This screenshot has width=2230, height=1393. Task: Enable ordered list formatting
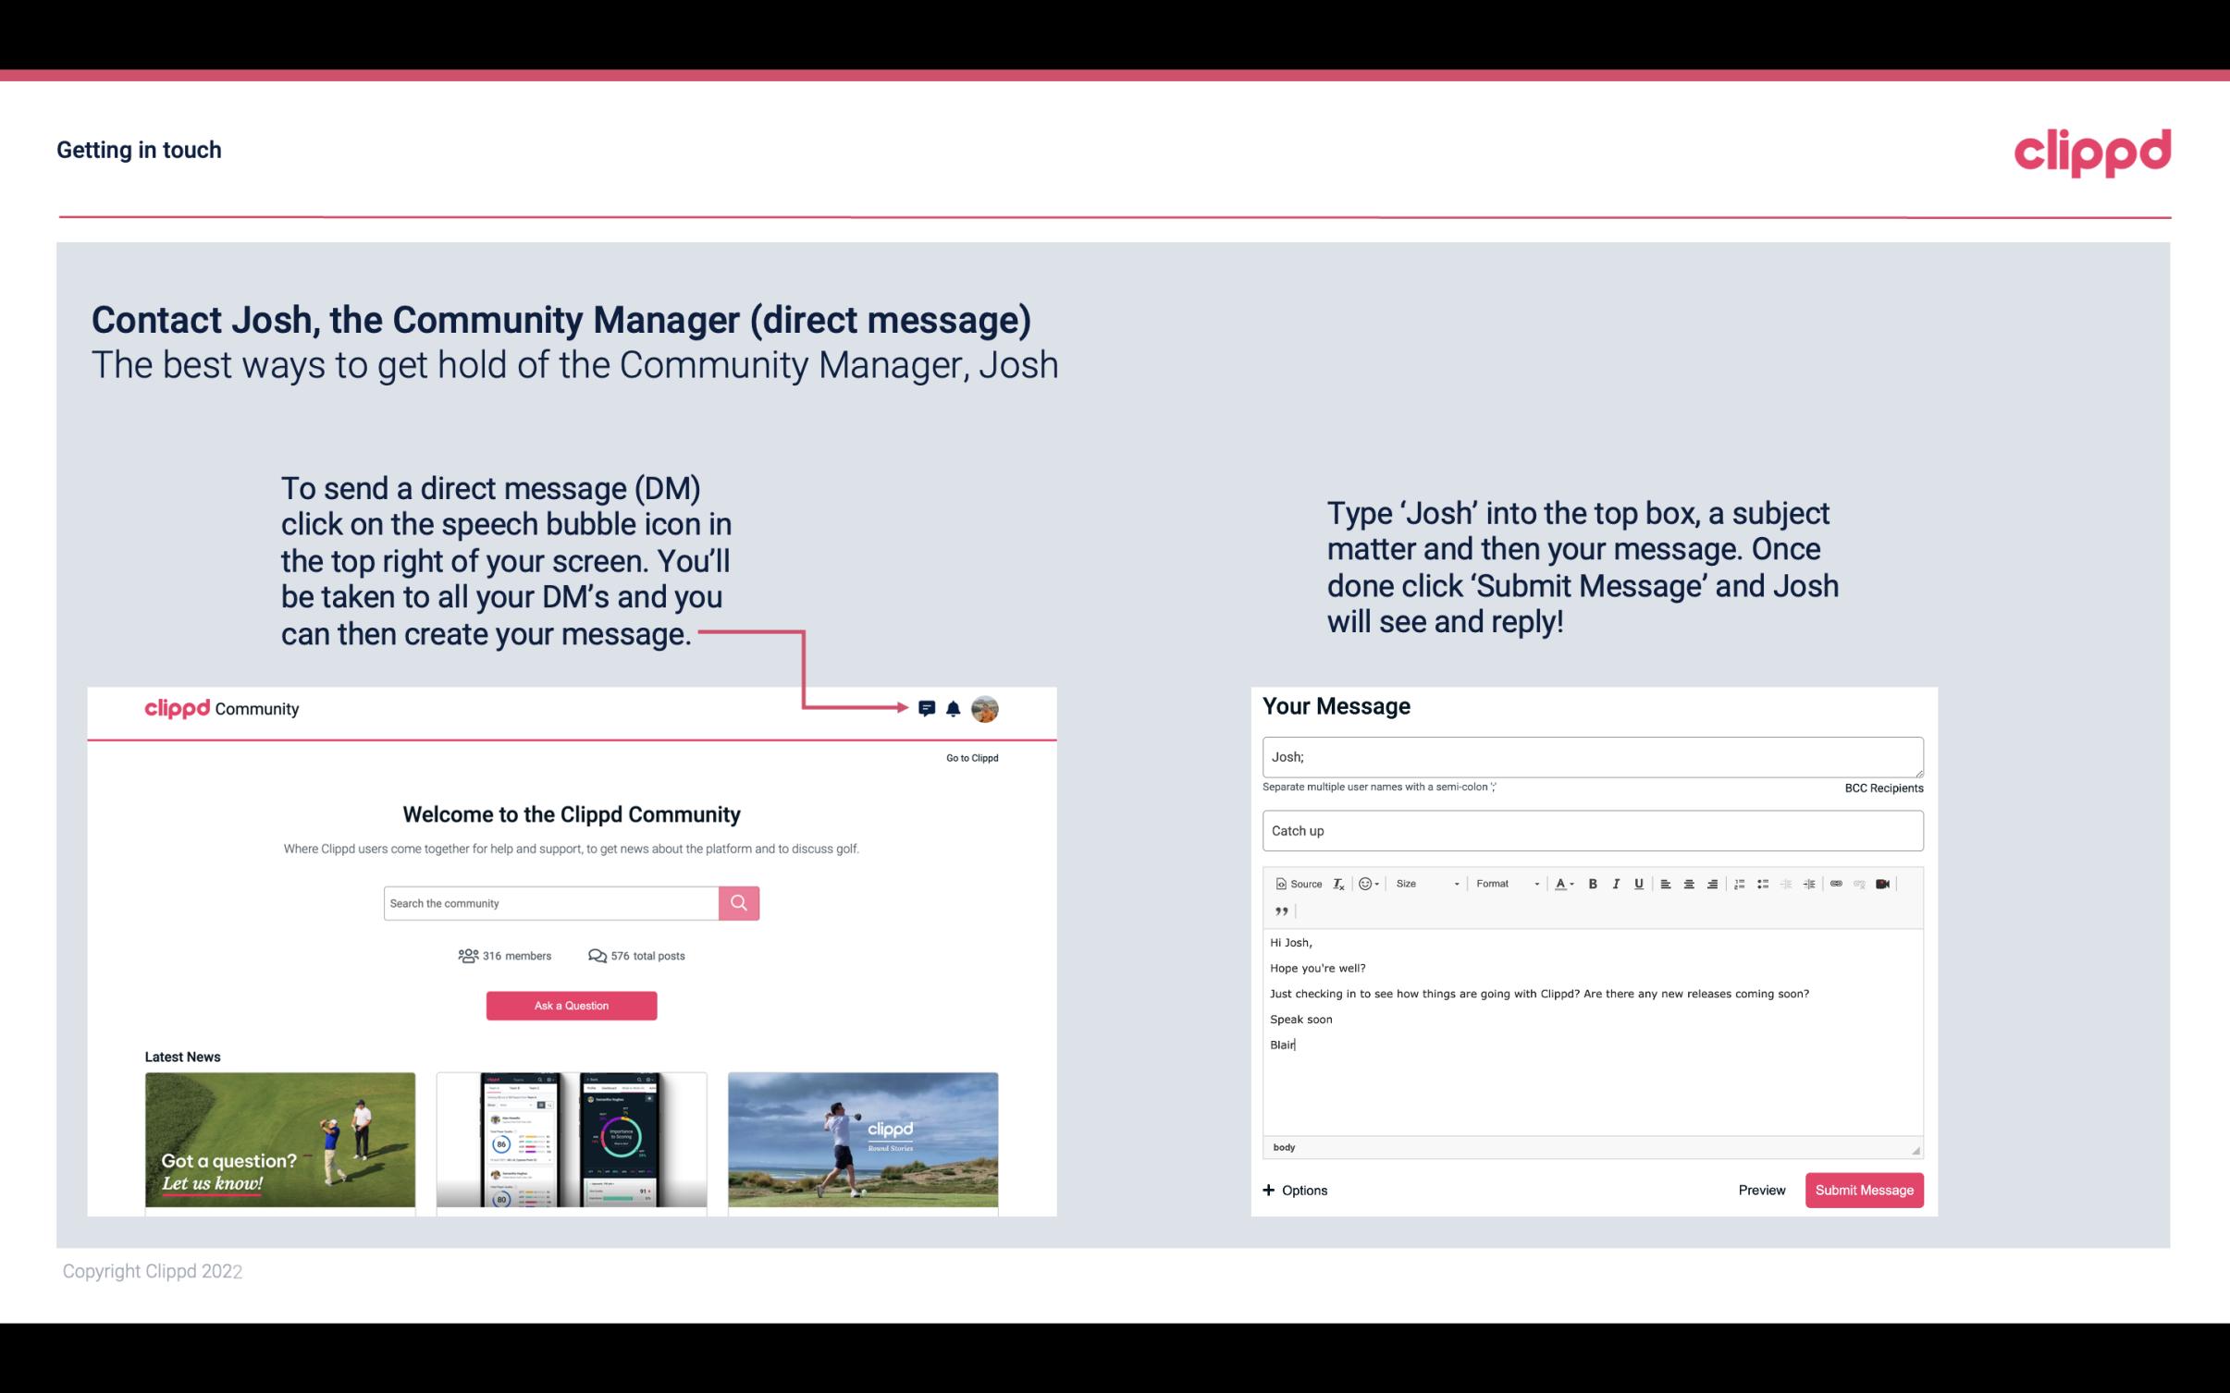coord(1741,883)
